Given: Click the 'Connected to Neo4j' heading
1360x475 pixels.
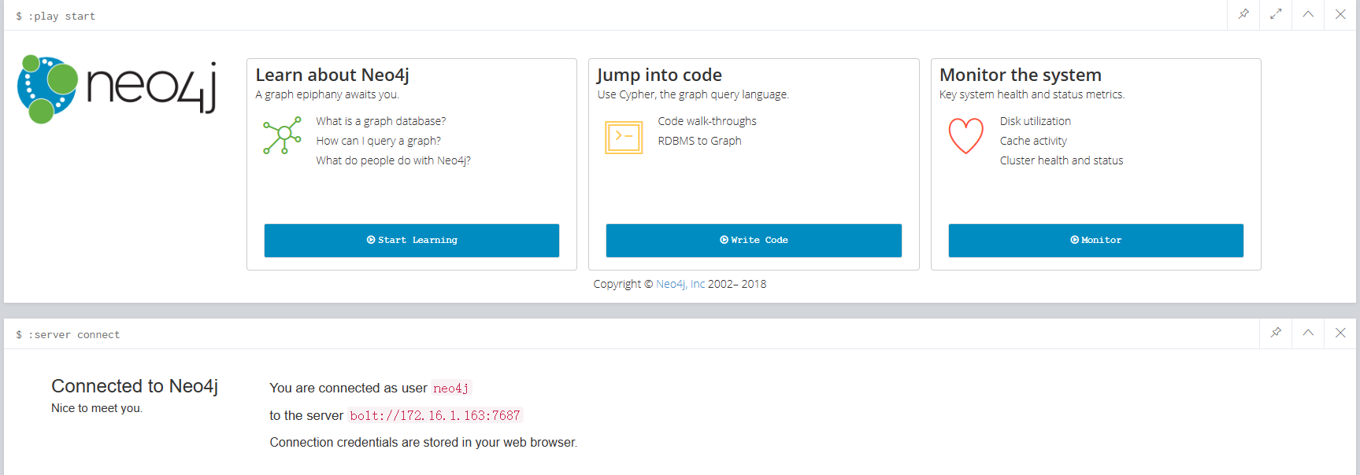Looking at the screenshot, I should click(x=135, y=386).
